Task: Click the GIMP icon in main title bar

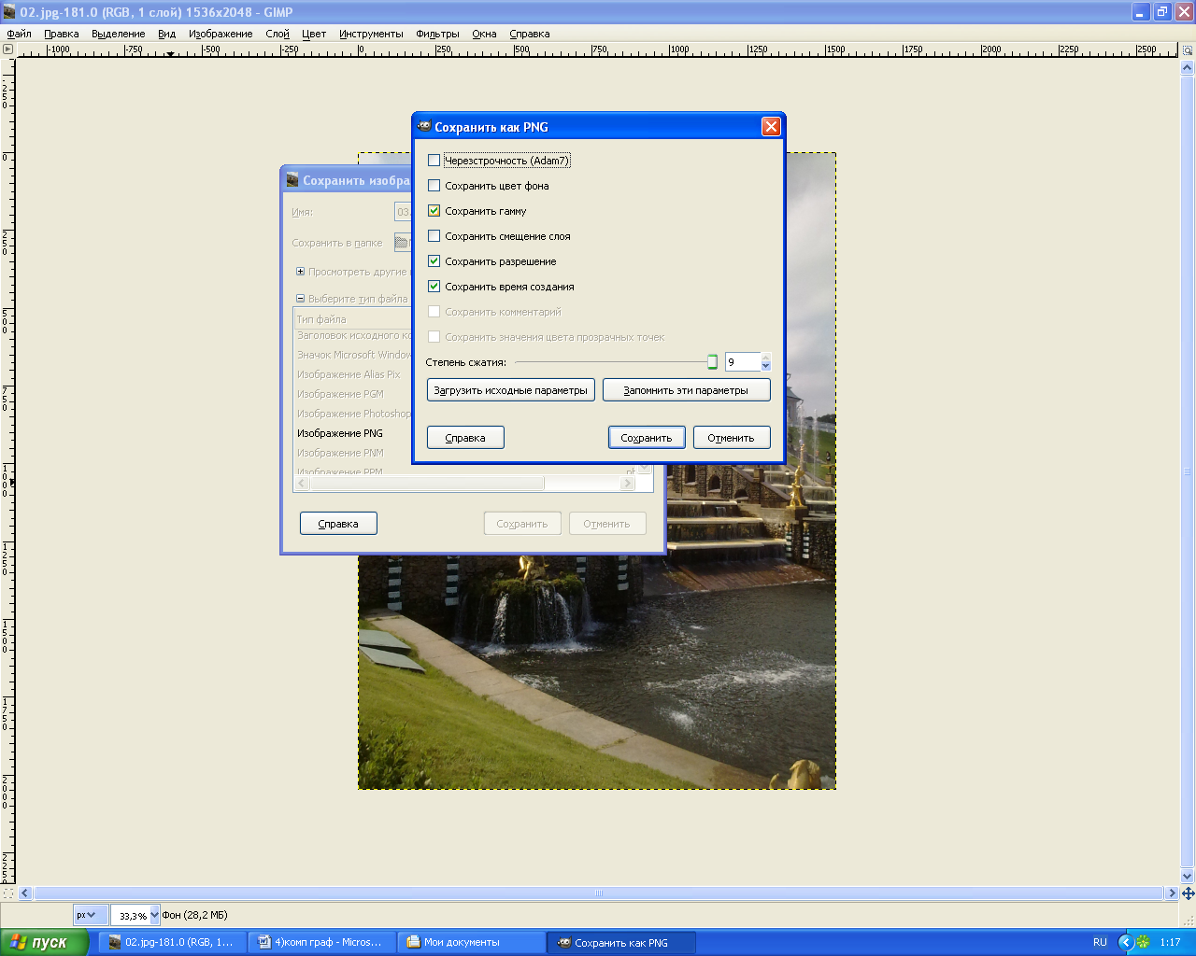Action: click(x=9, y=12)
